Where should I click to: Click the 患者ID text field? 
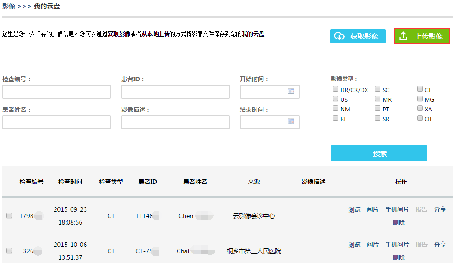coord(175,92)
